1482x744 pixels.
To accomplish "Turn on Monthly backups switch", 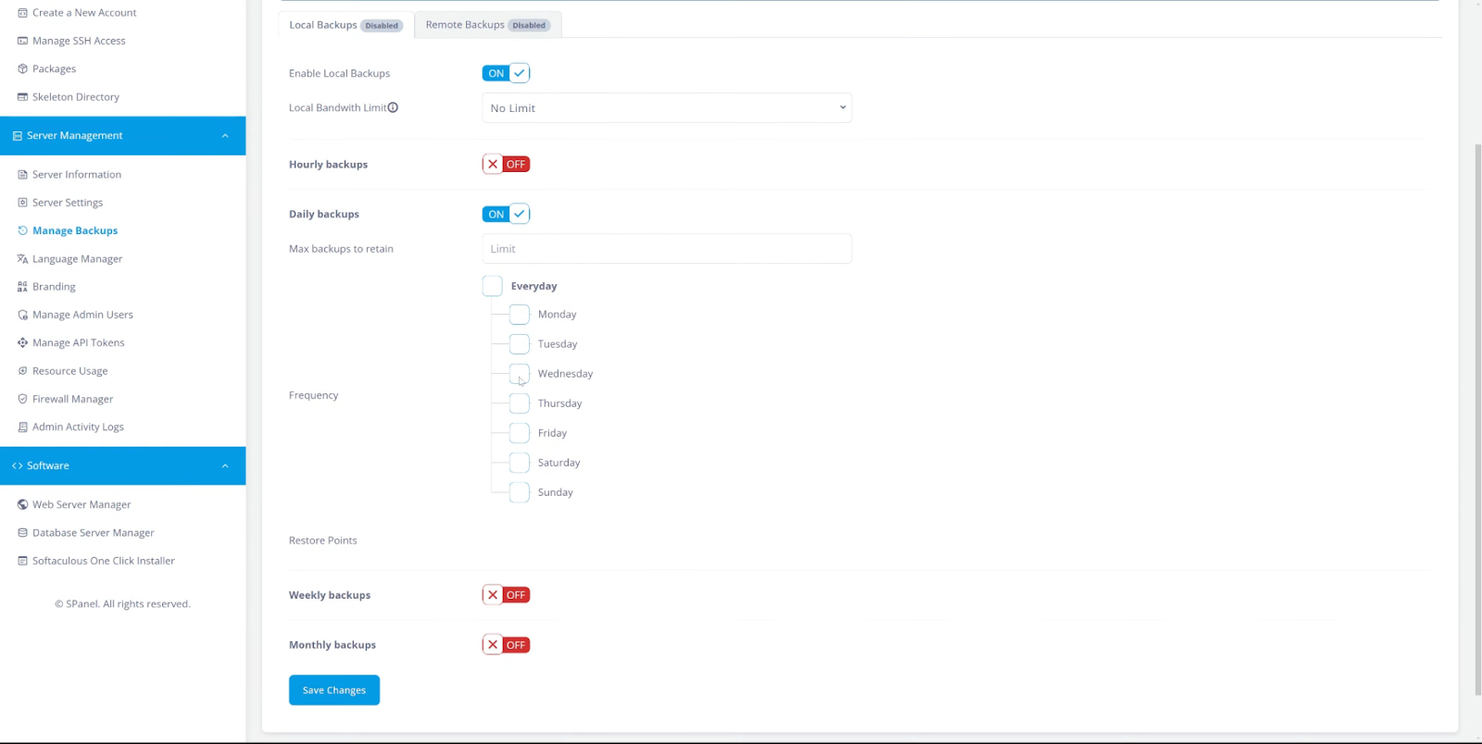I will pos(506,645).
